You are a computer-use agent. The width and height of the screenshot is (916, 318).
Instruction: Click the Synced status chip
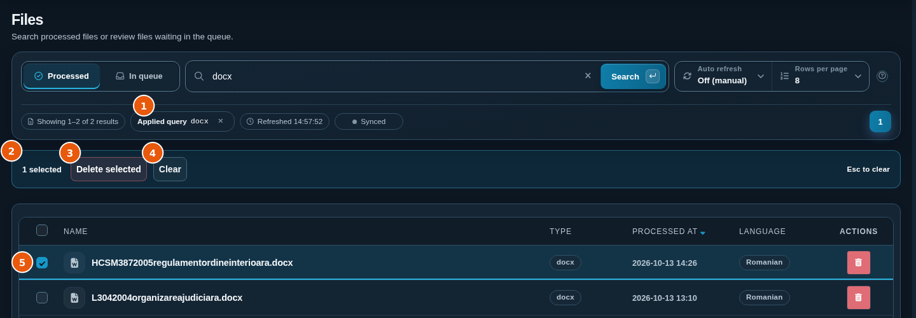(x=369, y=121)
